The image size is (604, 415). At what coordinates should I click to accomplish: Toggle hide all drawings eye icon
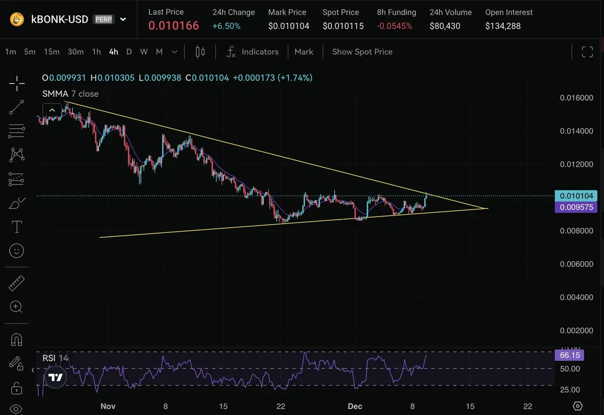click(17, 408)
